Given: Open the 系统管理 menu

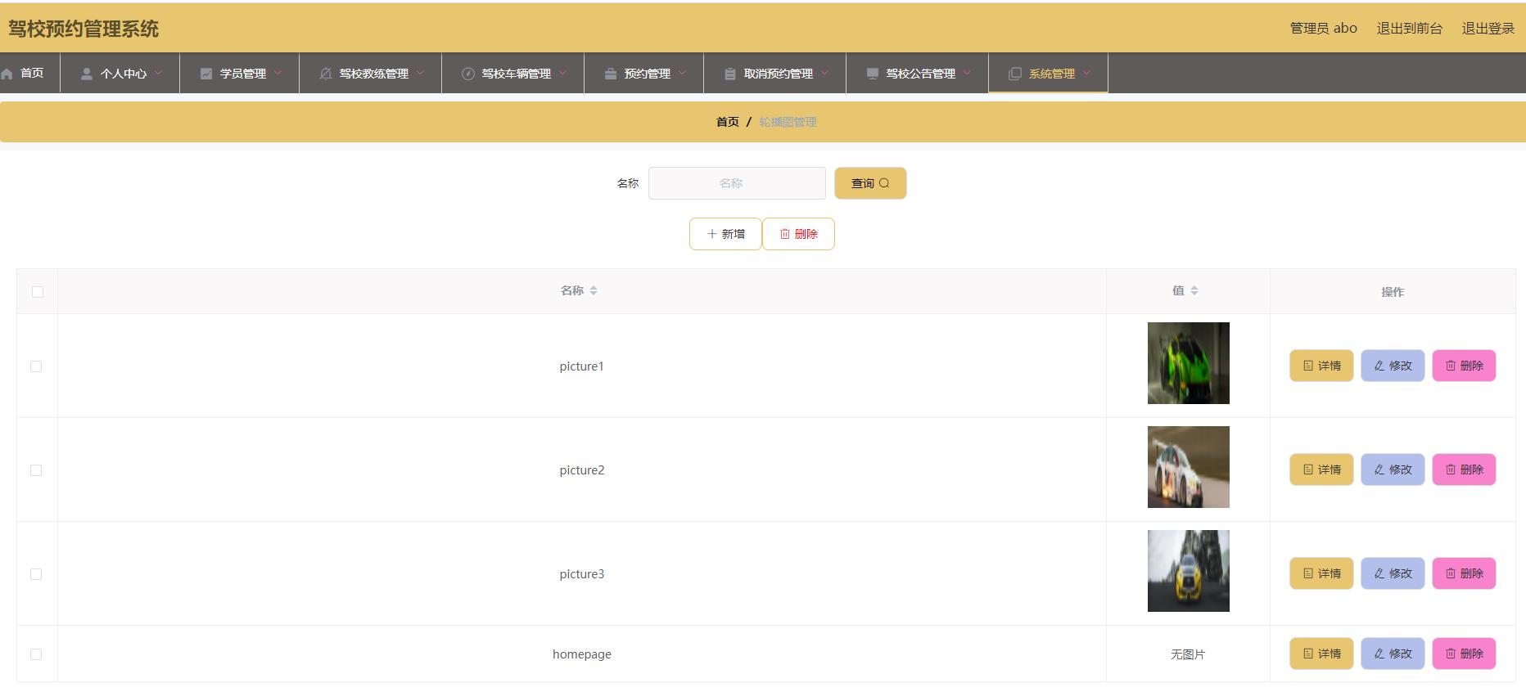Looking at the screenshot, I should click(1049, 74).
